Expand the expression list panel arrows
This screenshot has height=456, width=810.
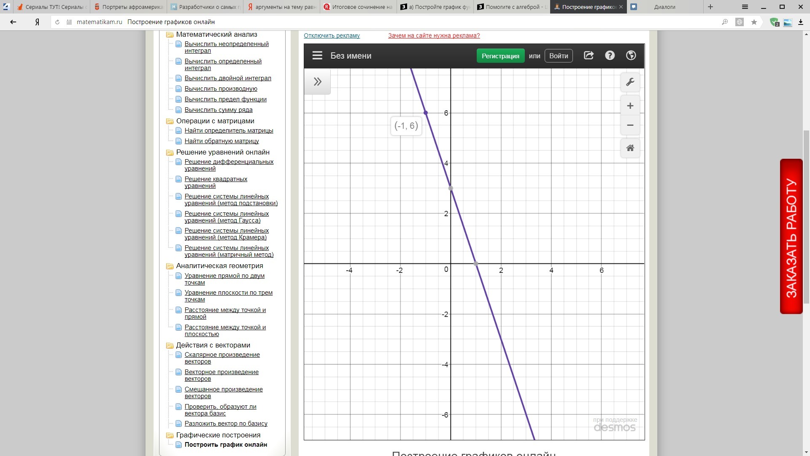tap(317, 81)
